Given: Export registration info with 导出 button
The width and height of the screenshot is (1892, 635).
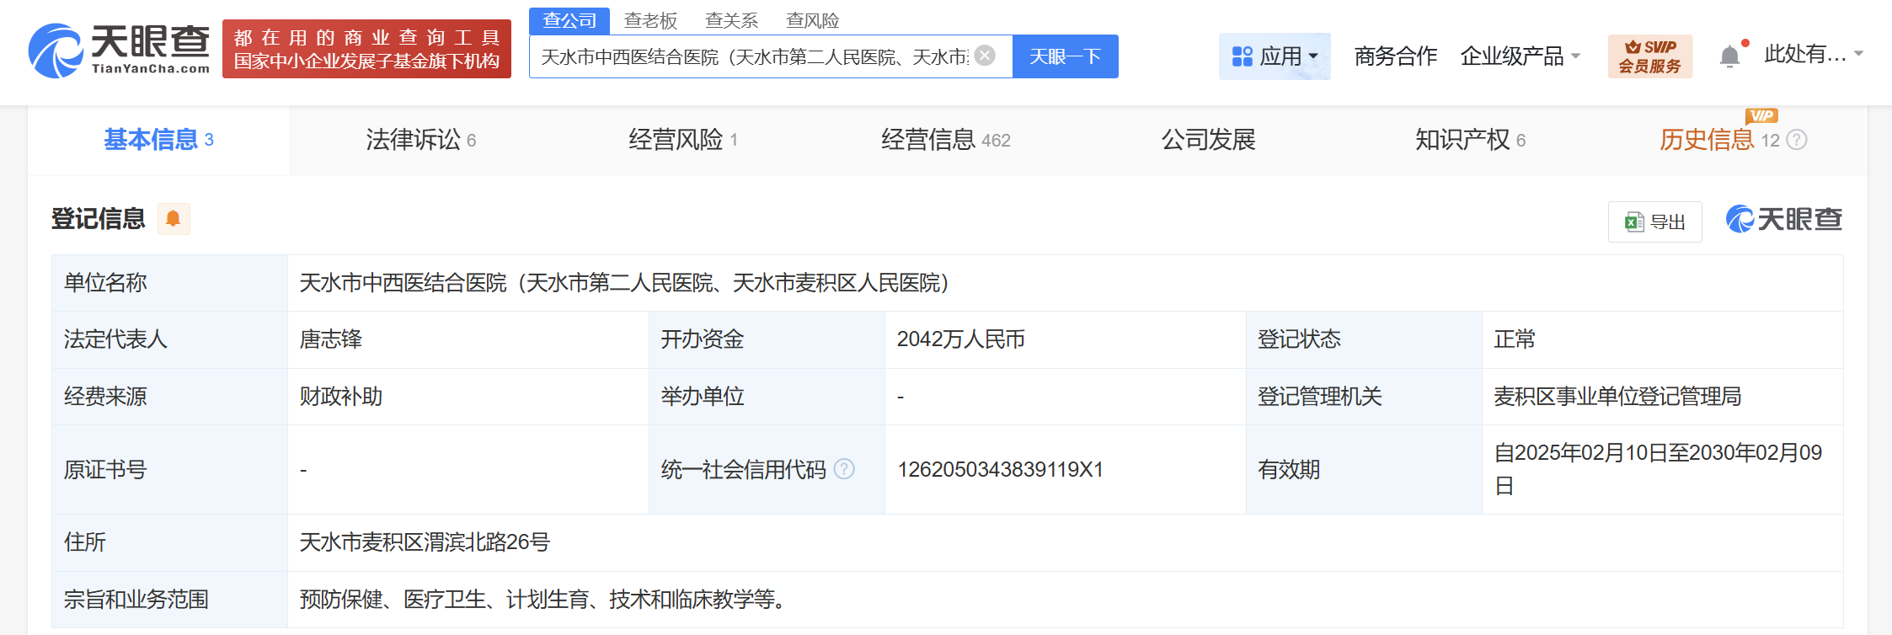Looking at the screenshot, I should pos(1654,221).
